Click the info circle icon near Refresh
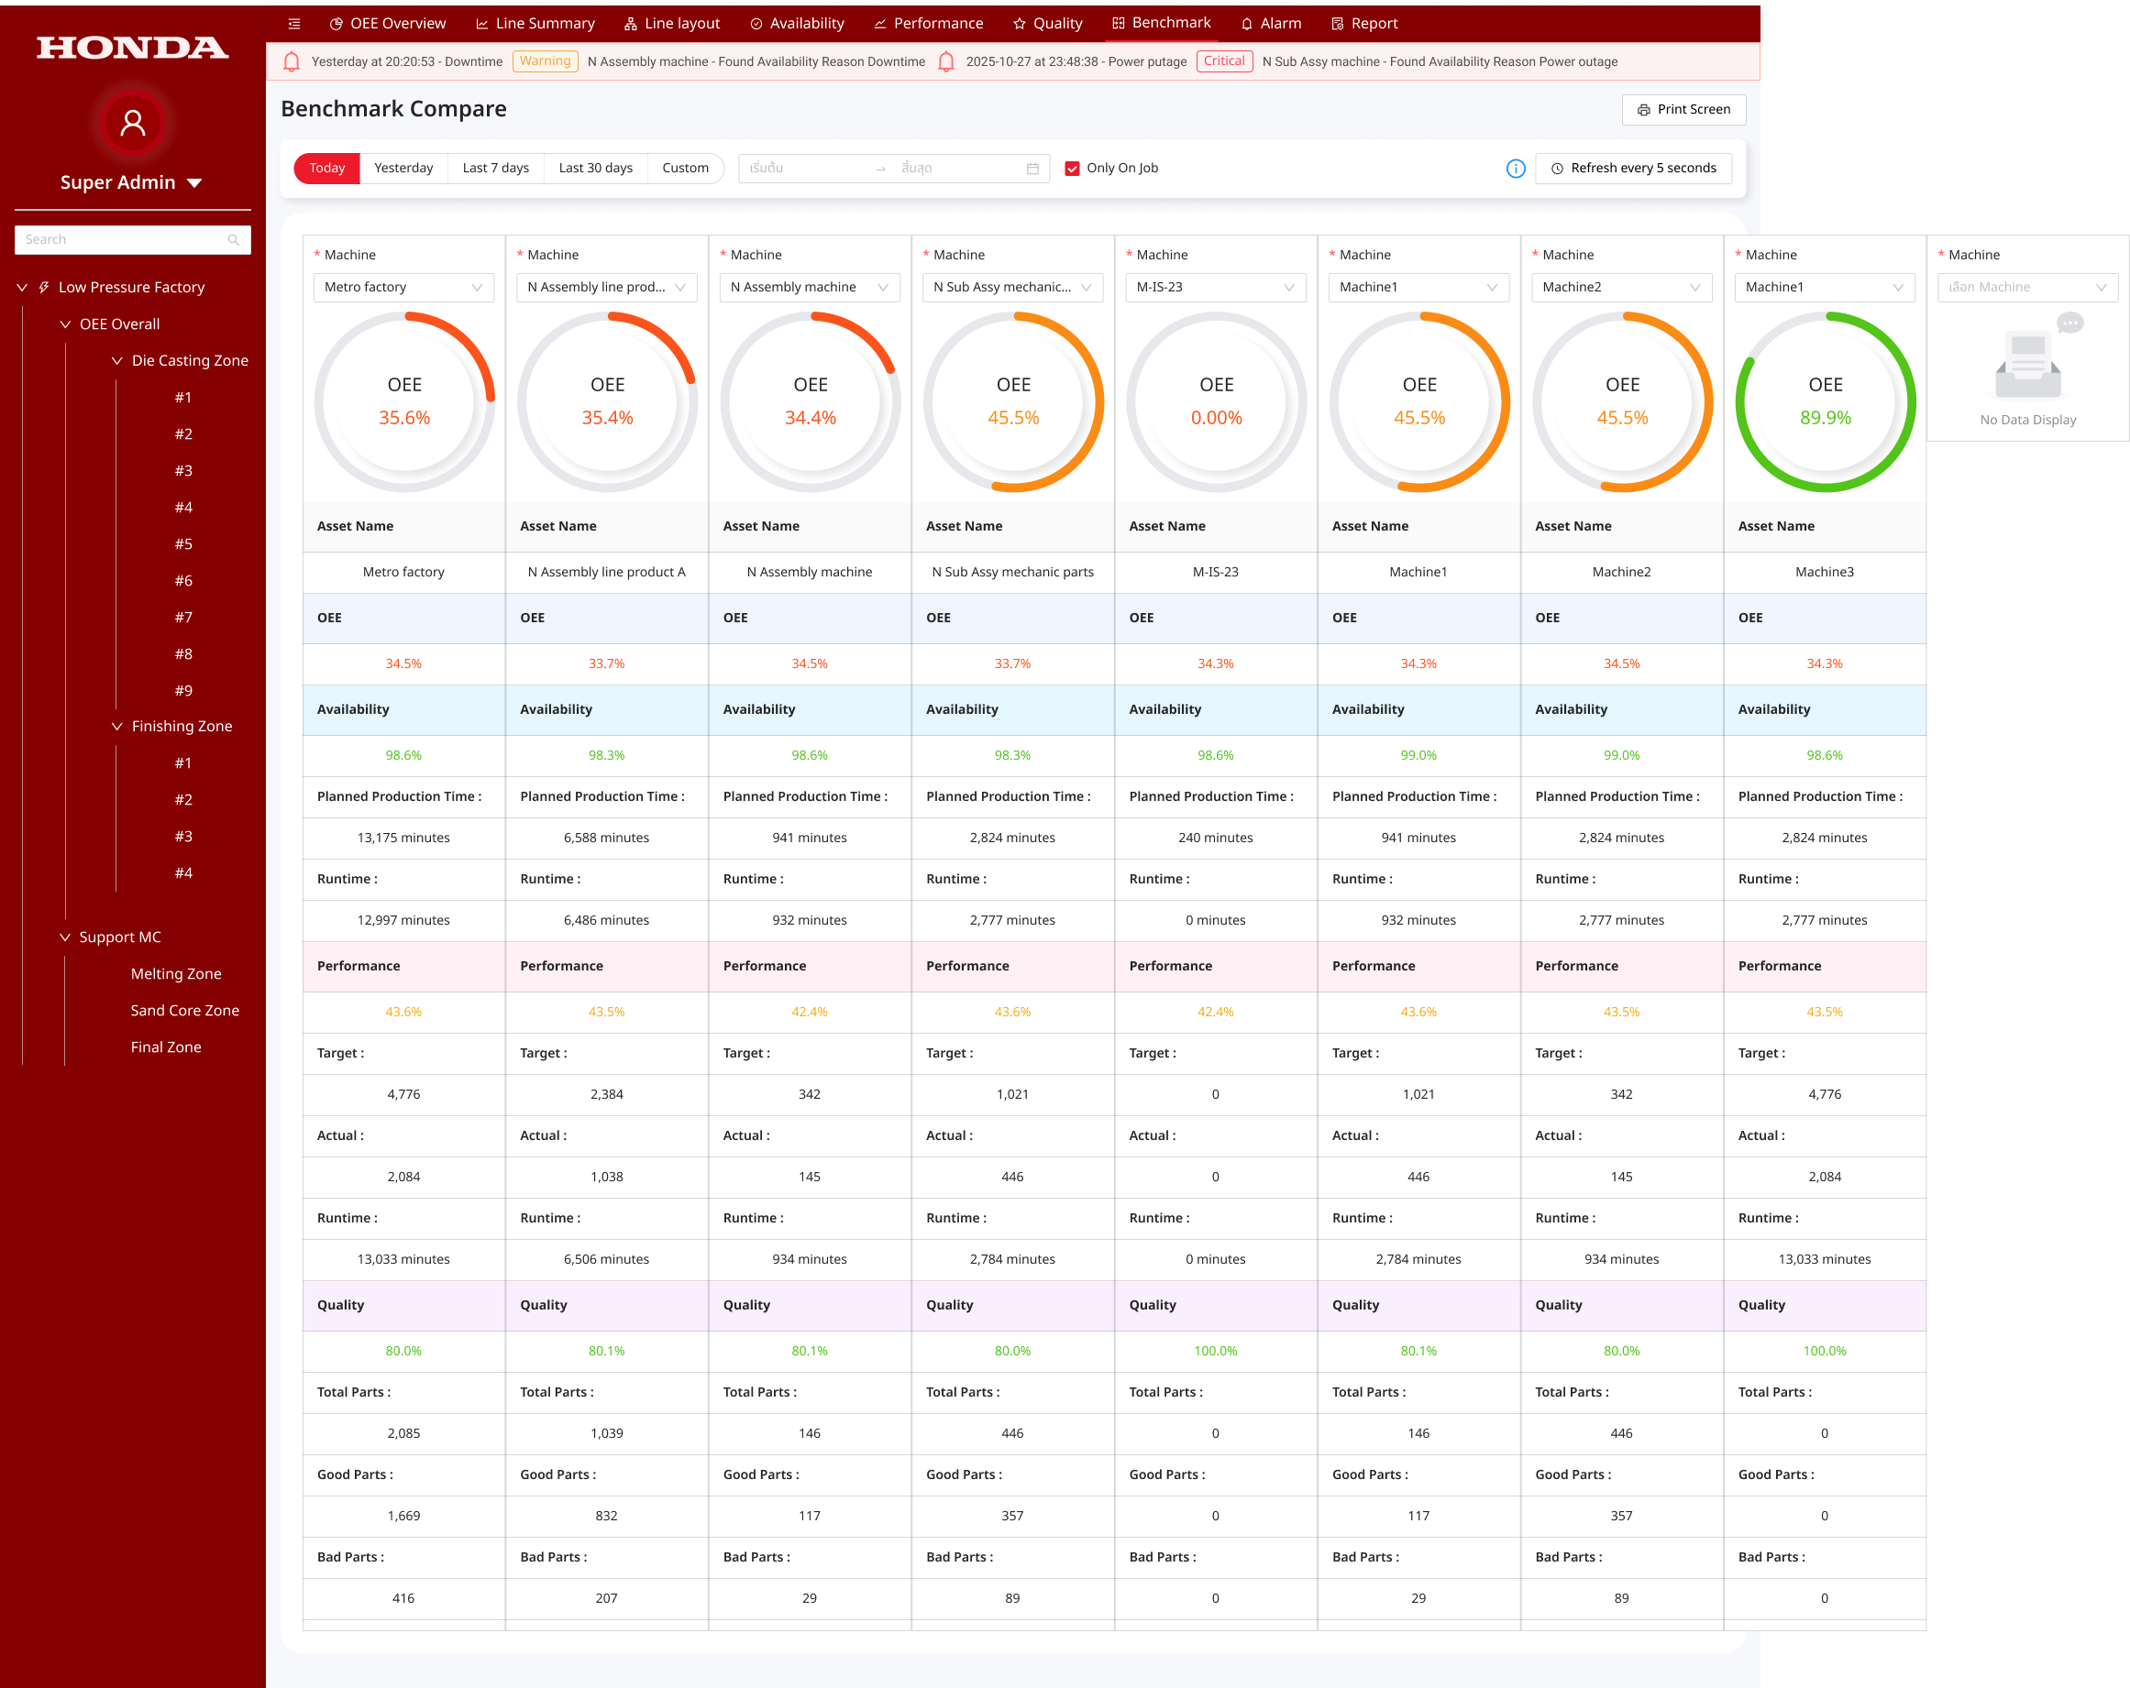 [1515, 169]
